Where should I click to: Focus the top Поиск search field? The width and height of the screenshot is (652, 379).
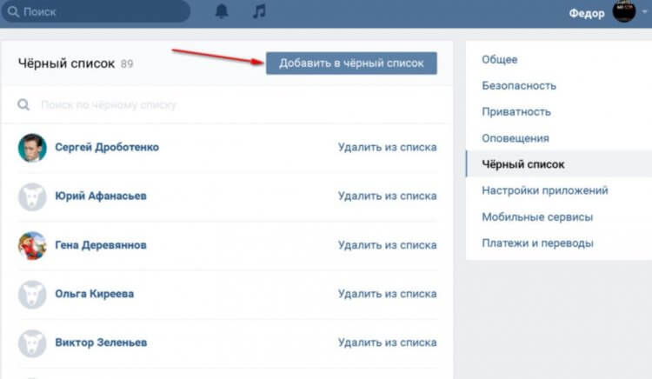coord(96,11)
